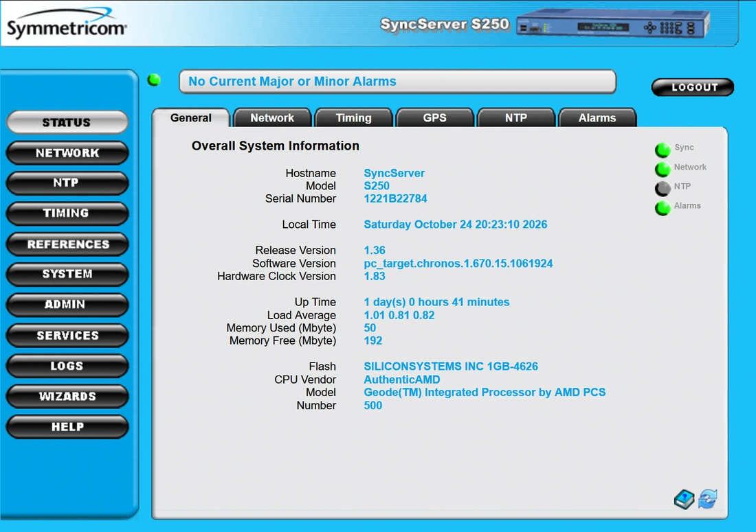Click the gray NTP status LED

(x=663, y=188)
